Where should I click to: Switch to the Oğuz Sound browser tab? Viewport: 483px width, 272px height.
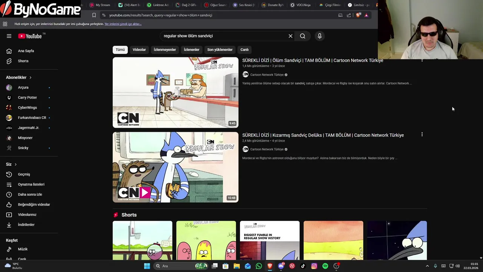click(x=215, y=5)
